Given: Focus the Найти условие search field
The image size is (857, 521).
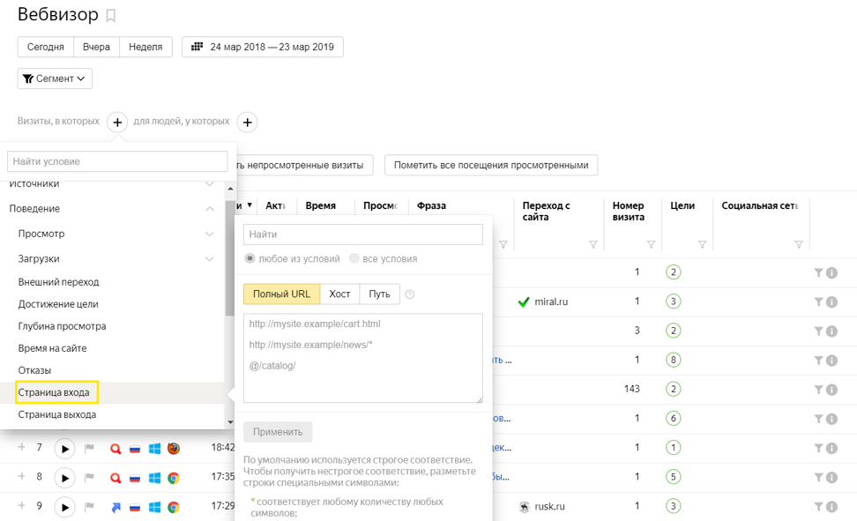Looking at the screenshot, I should coord(117,162).
